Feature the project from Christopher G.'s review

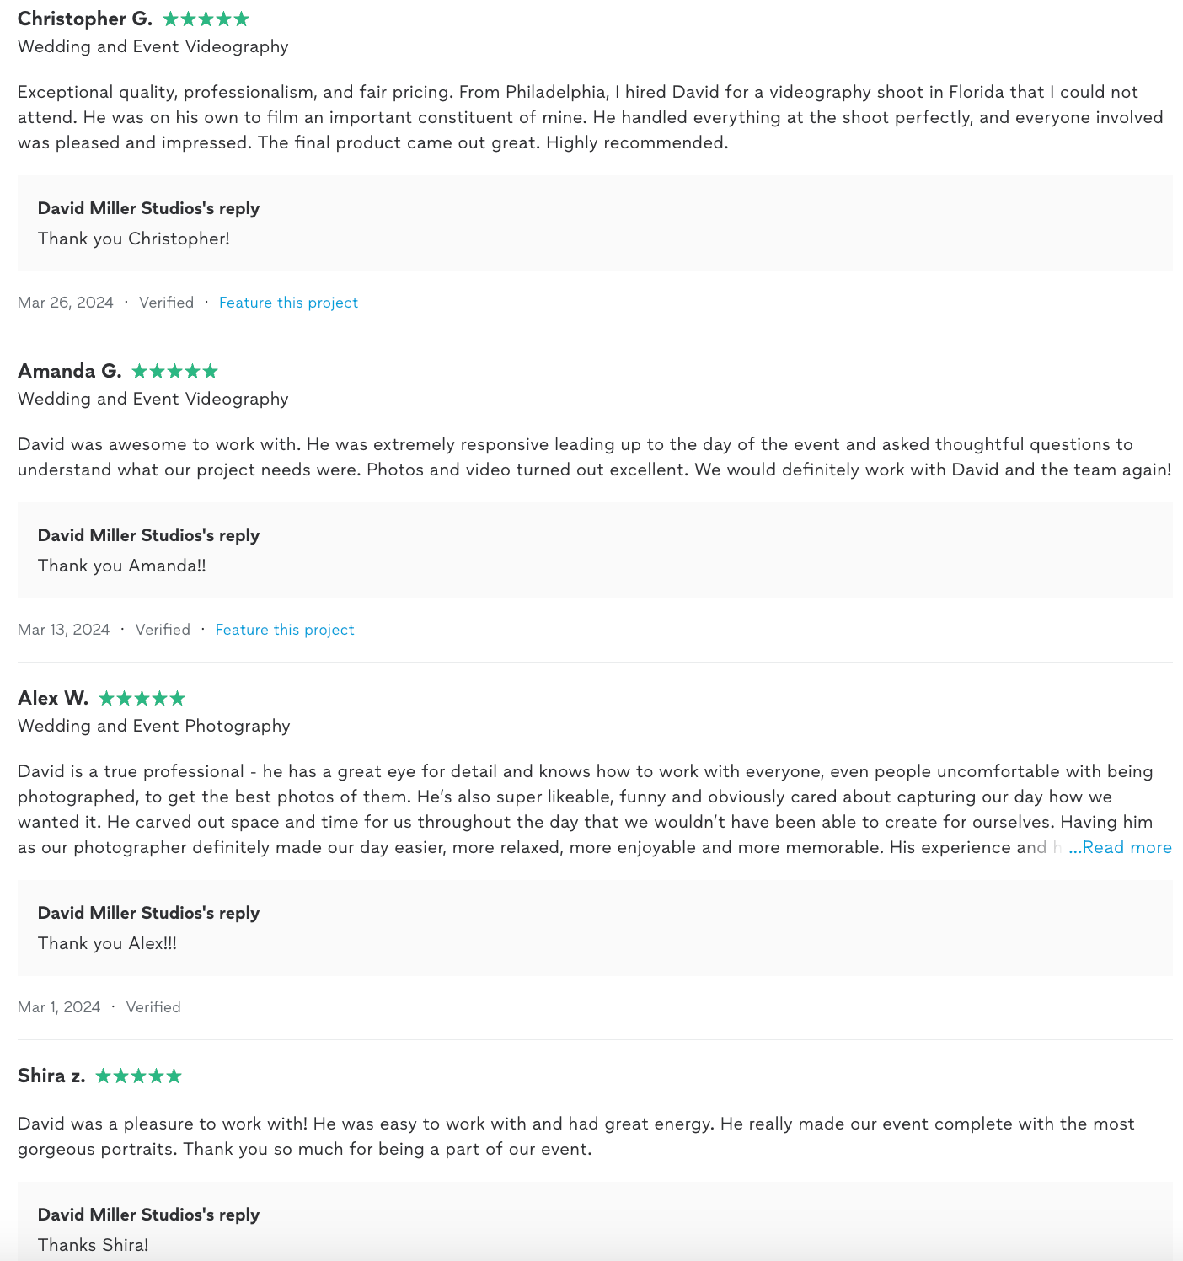tap(288, 303)
